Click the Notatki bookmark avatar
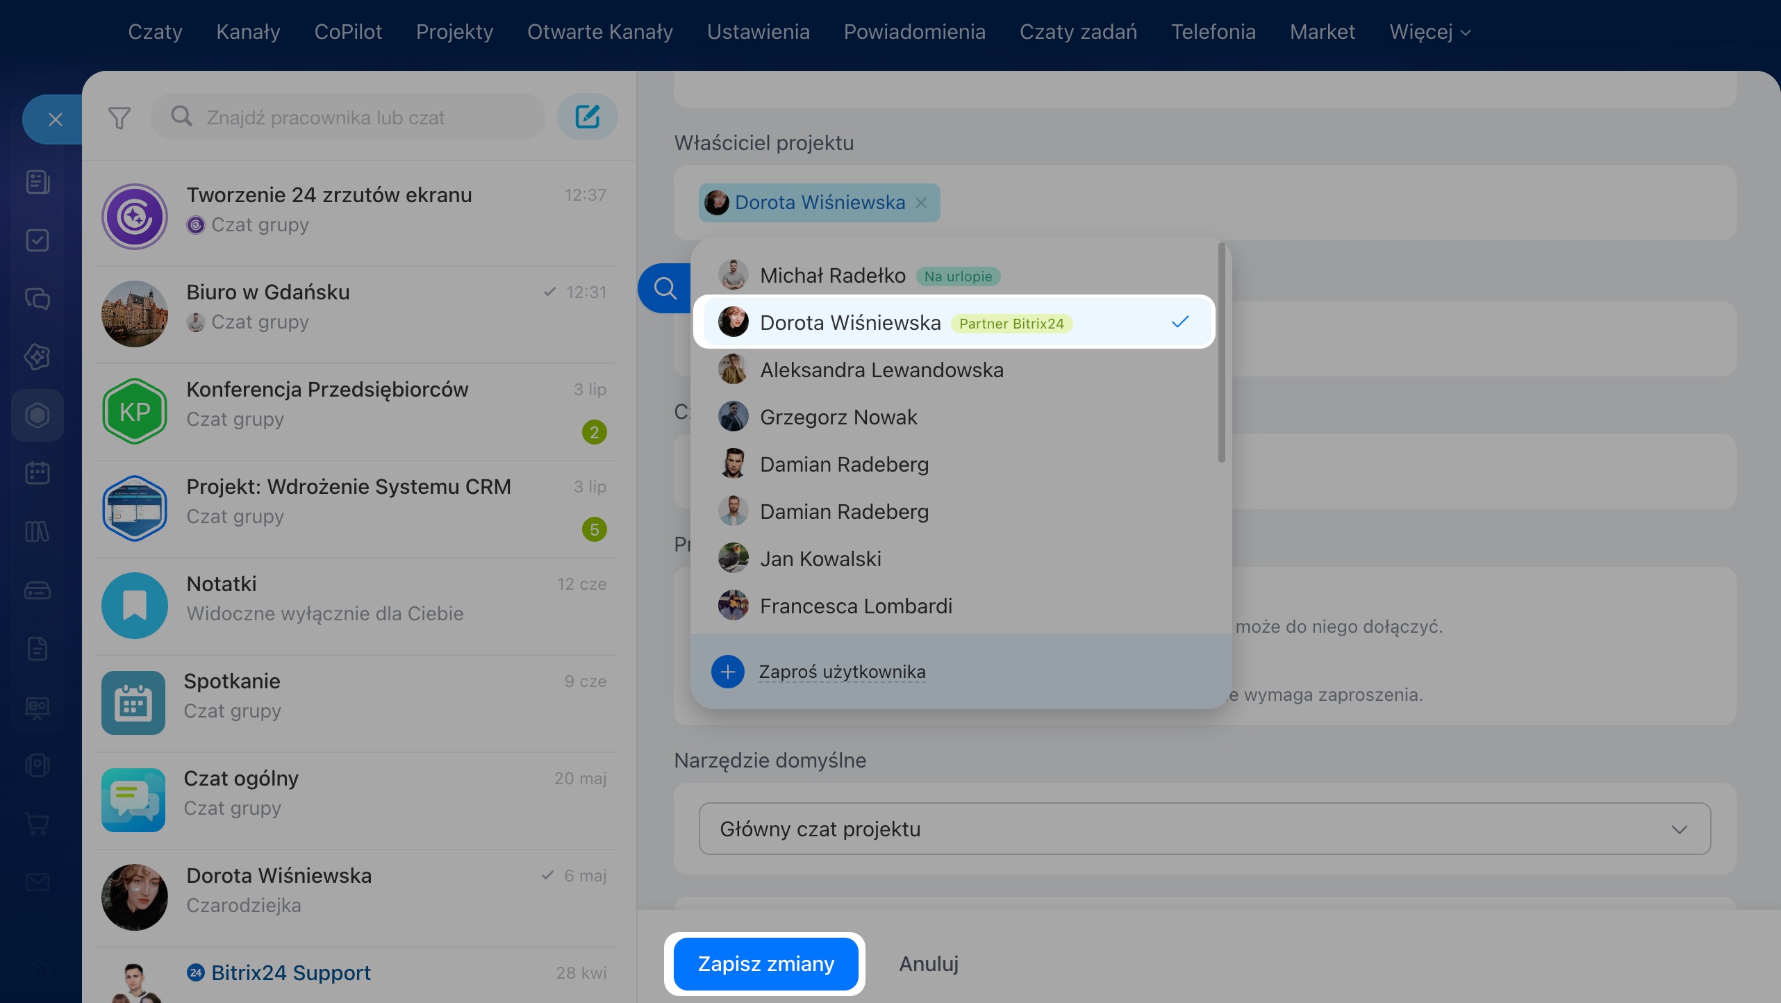 [x=135, y=606]
